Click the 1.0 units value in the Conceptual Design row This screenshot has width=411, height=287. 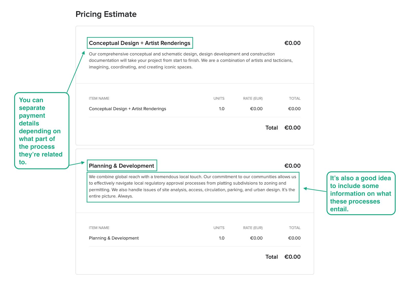[x=222, y=109]
